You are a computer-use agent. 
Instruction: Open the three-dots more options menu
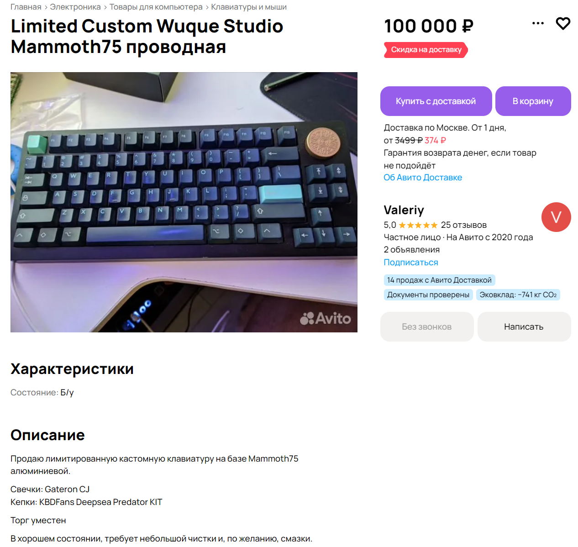(538, 23)
